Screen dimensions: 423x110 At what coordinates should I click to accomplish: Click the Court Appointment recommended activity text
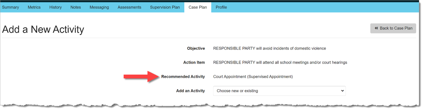coord(253,77)
